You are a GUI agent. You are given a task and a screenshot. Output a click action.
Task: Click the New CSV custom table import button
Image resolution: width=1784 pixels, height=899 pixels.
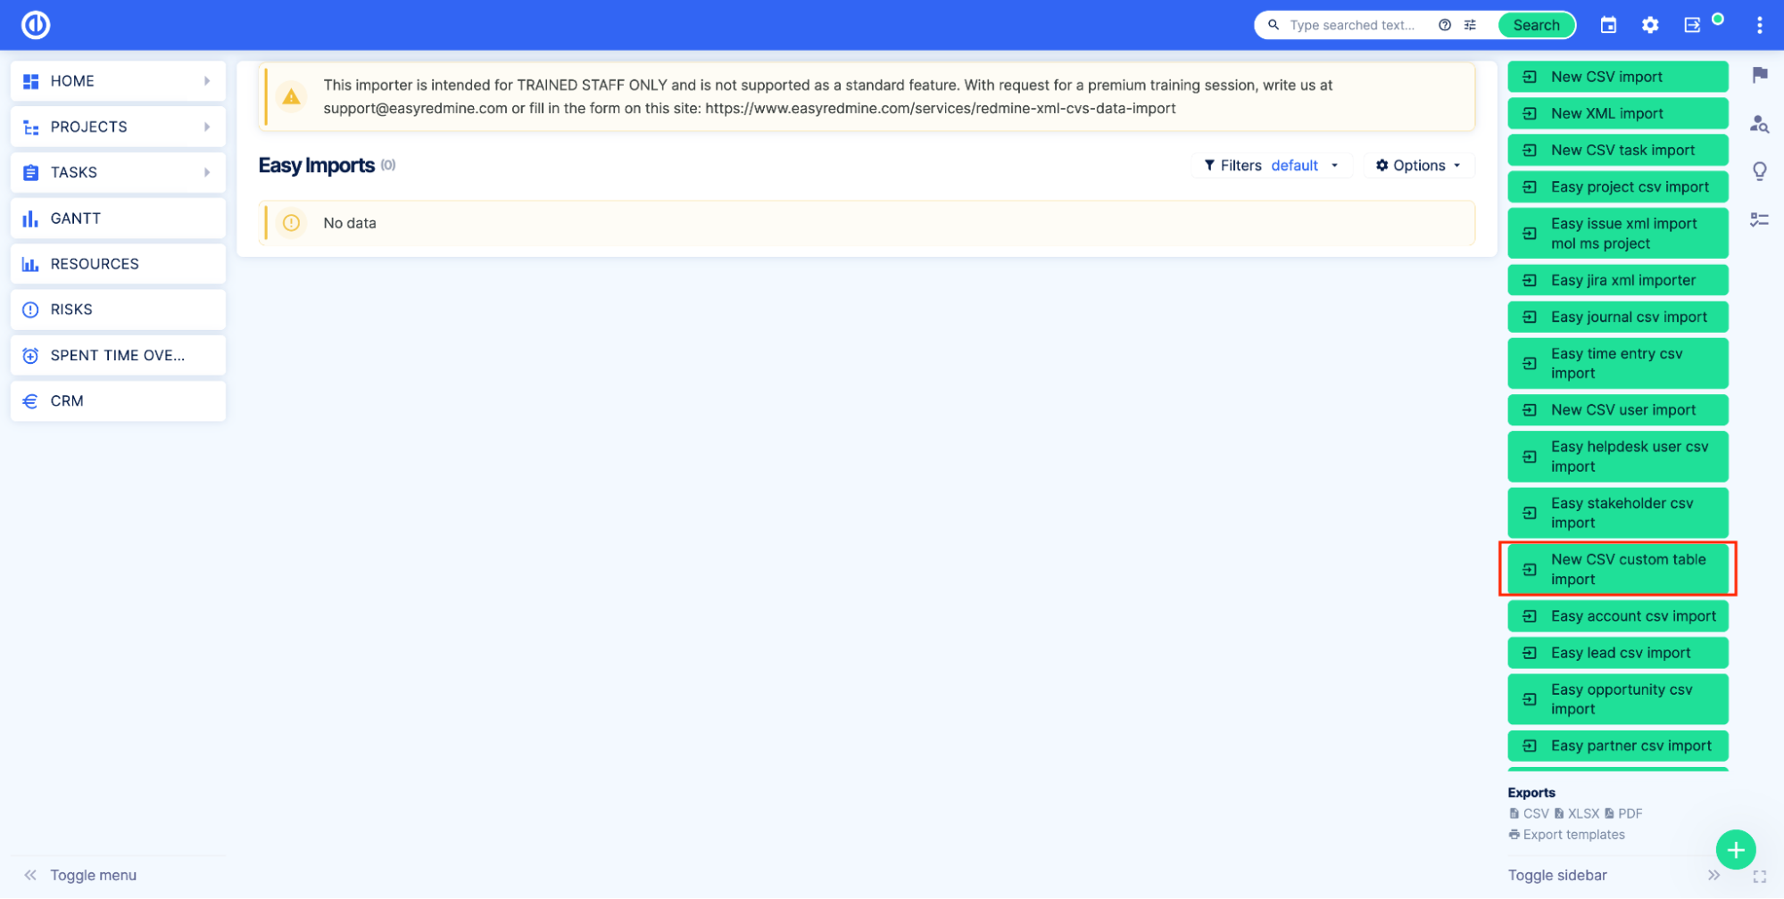click(1617, 569)
